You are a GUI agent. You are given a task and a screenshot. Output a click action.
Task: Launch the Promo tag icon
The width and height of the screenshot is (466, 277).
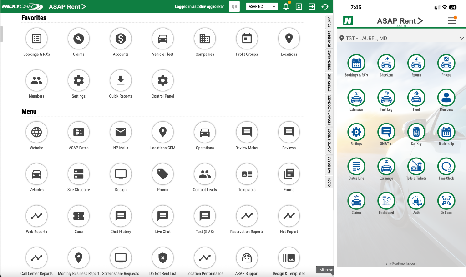point(162,174)
